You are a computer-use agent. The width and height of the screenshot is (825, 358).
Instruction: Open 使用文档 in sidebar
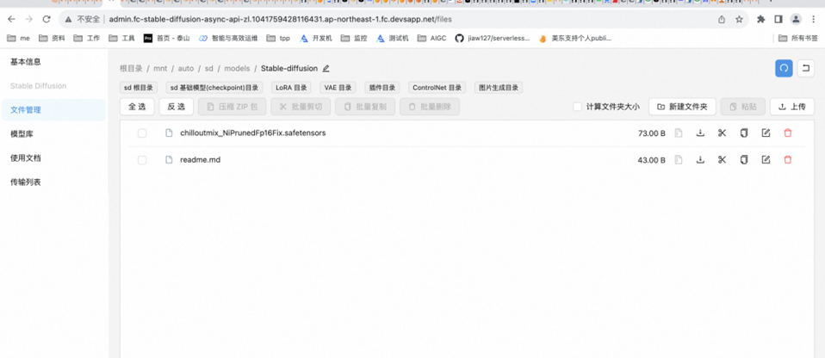pos(26,158)
